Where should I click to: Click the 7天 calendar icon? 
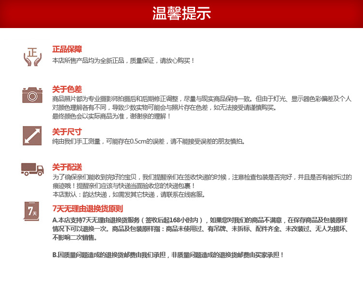[32, 211]
